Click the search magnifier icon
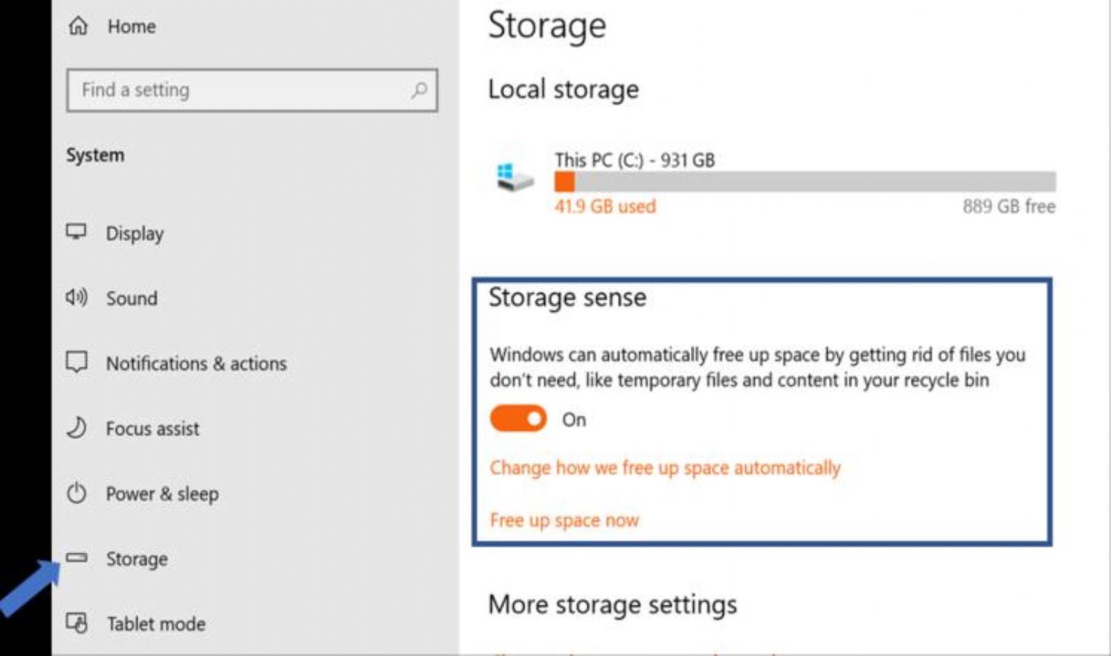The width and height of the screenshot is (1111, 656). [419, 90]
